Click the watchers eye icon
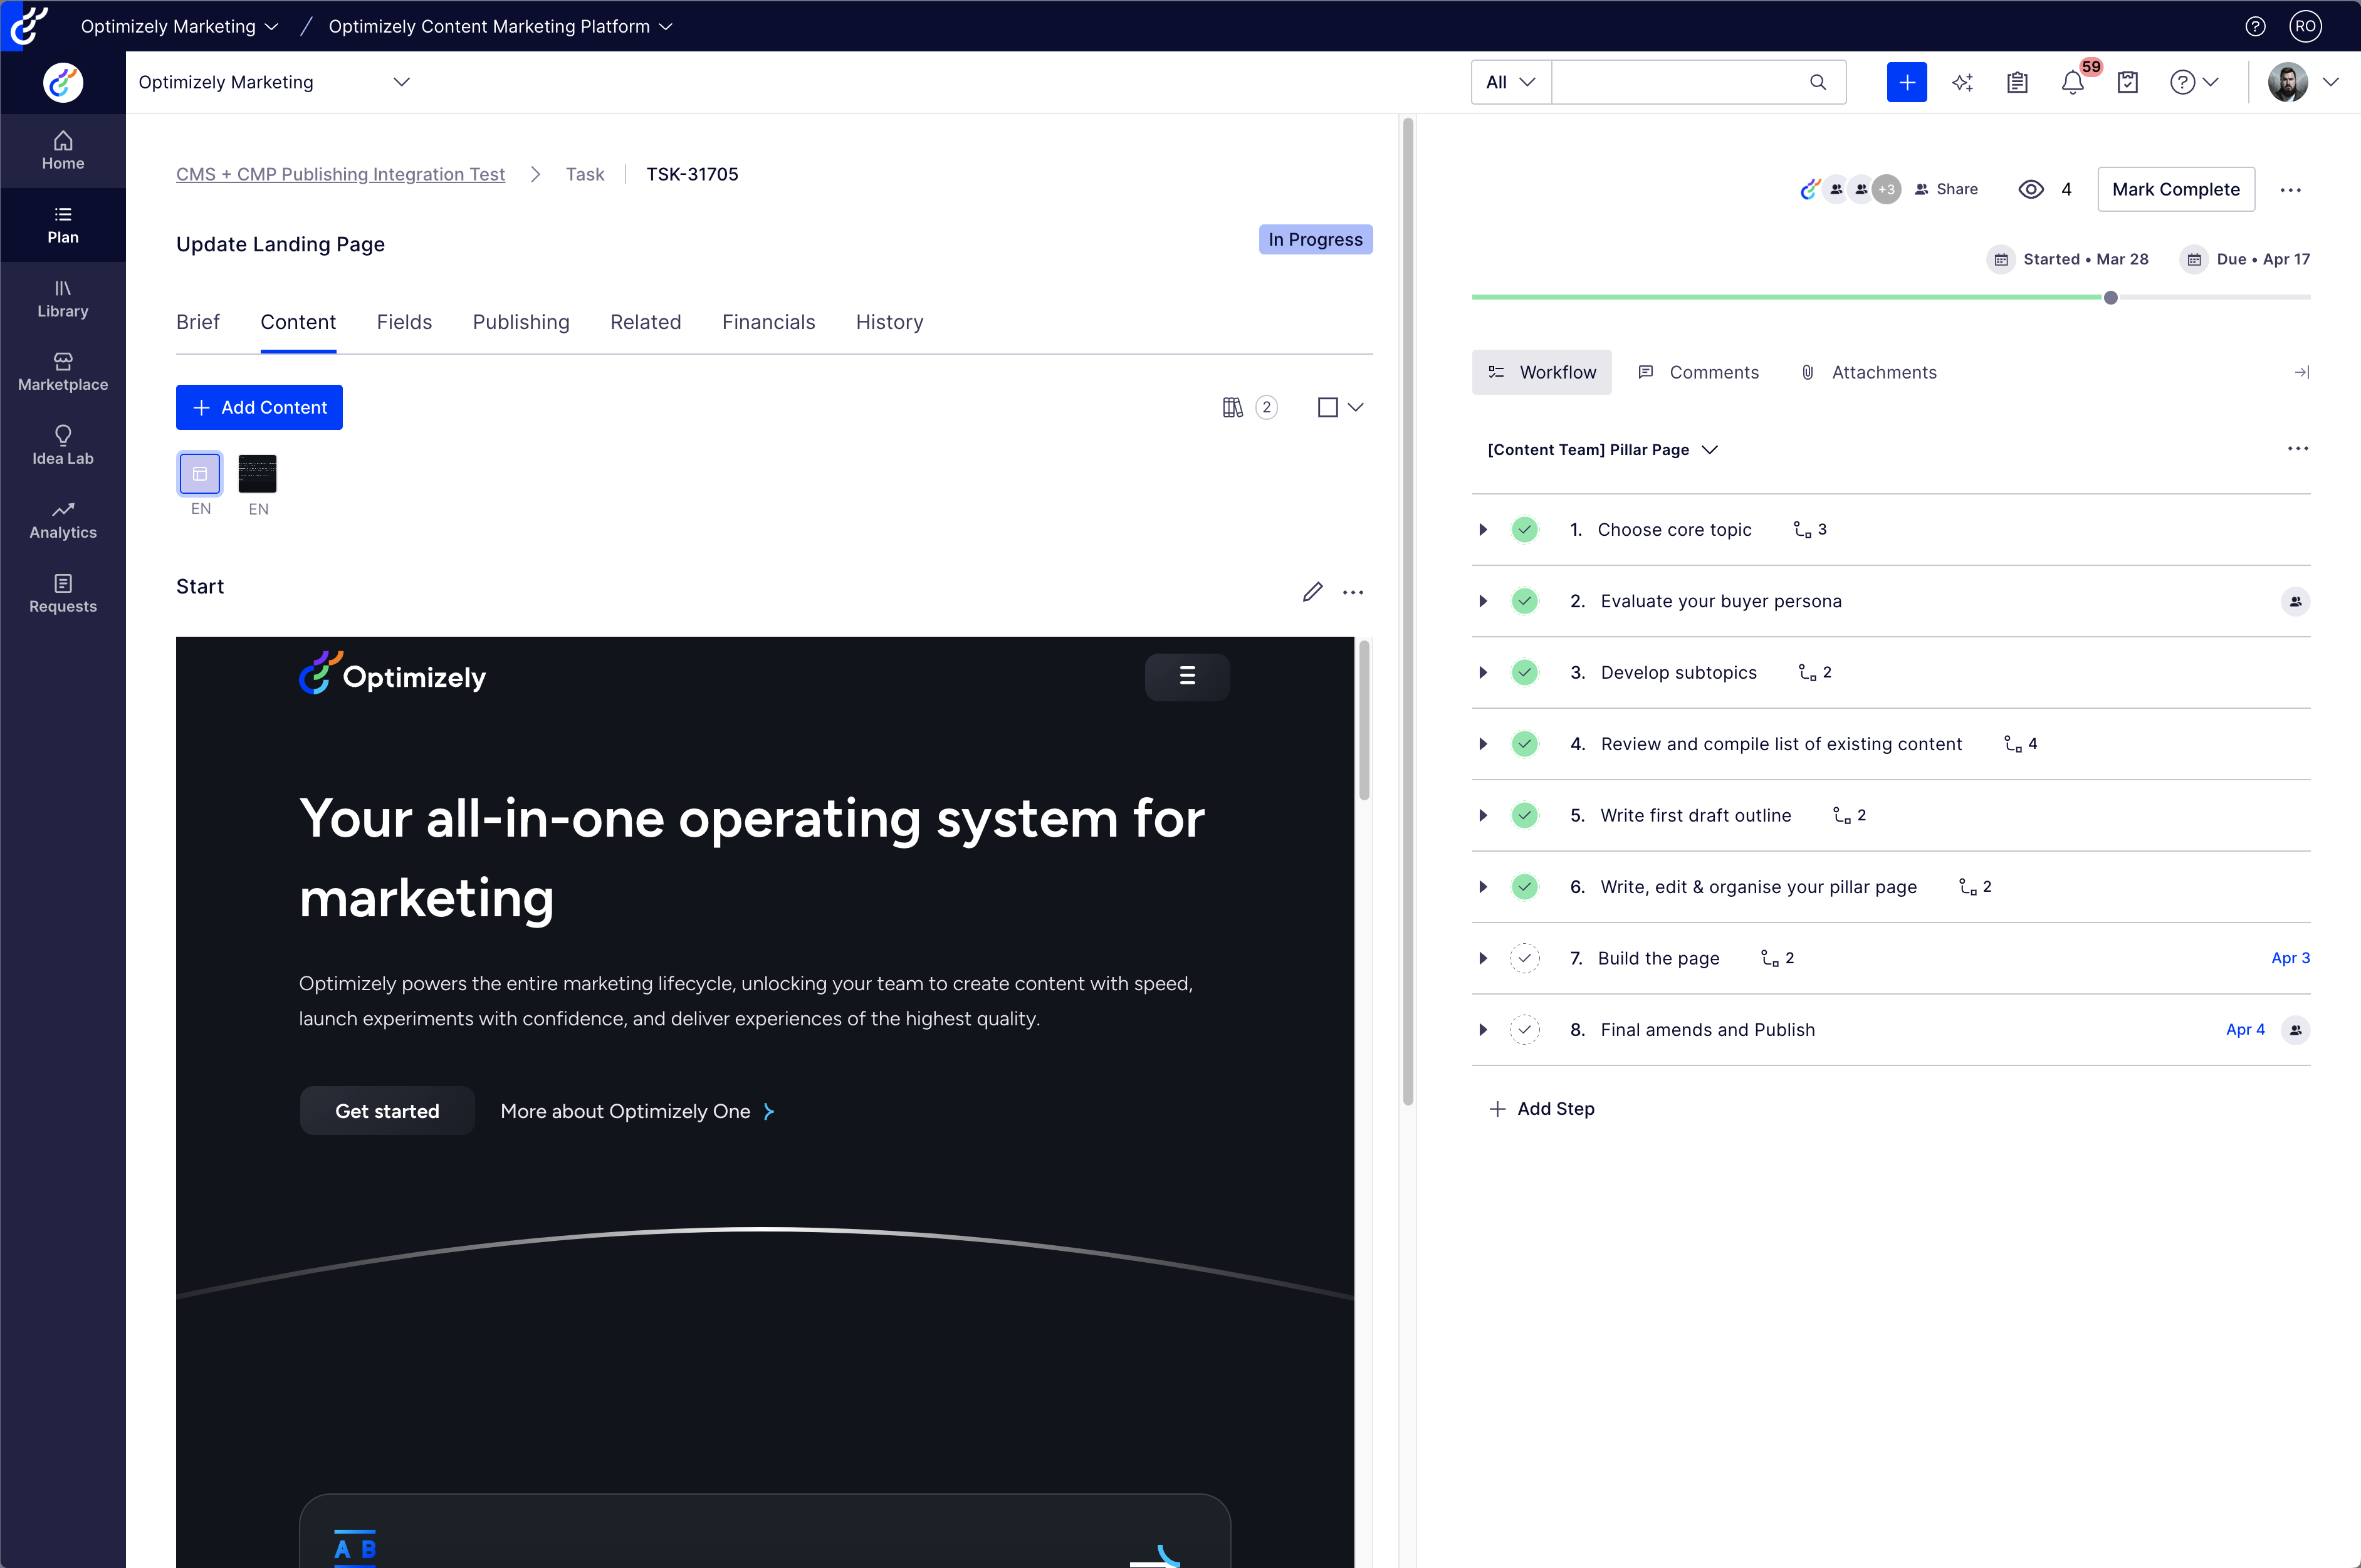This screenshot has width=2361, height=1568. [x=2031, y=189]
